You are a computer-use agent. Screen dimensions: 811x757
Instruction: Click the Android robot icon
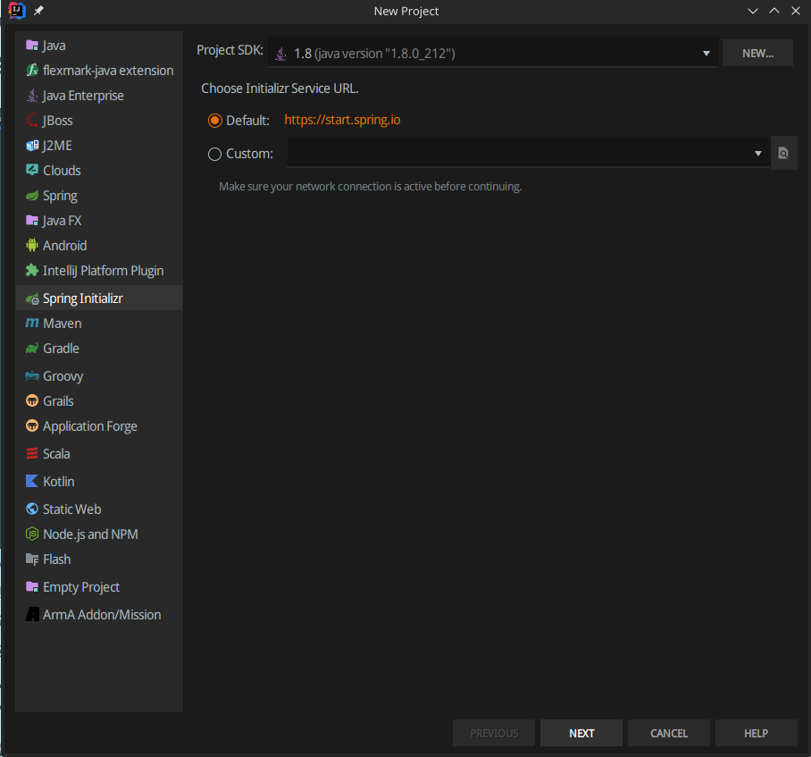tap(32, 245)
